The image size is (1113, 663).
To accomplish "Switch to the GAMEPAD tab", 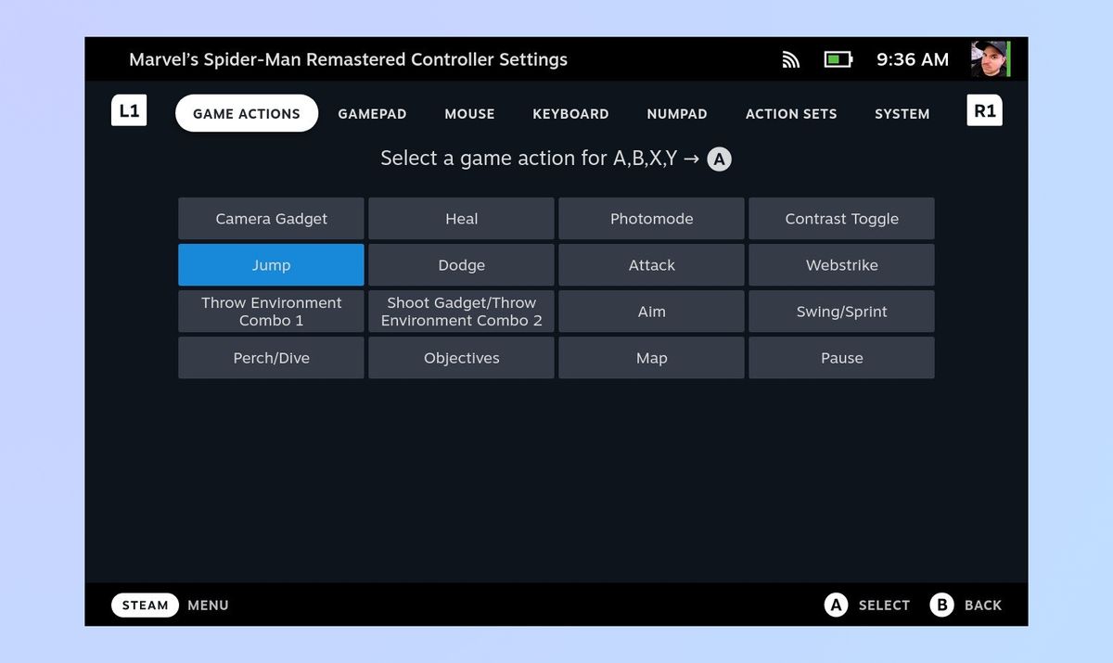I will point(372,113).
